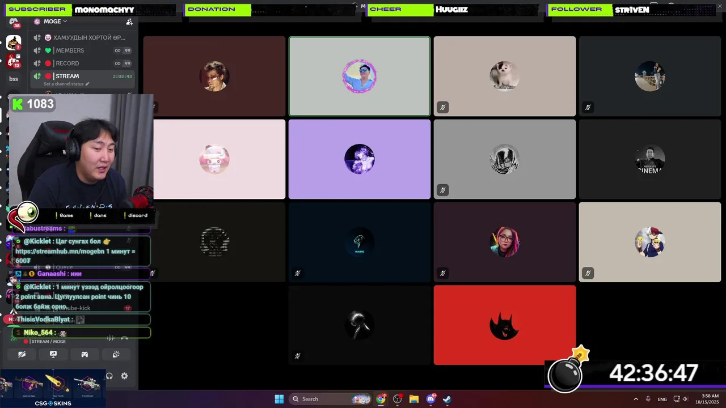Select the black tile with white splash avatar
This screenshot has height=408, width=726.
pyautogui.click(x=360, y=325)
